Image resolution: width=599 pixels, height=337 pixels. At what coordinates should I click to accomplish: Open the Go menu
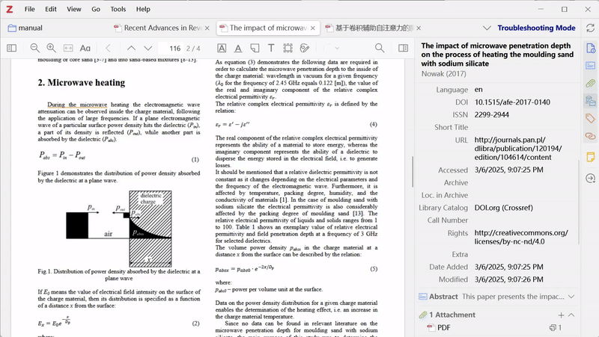coord(96,9)
